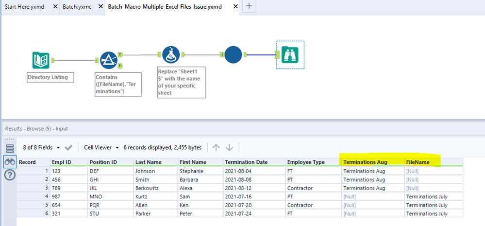Click the Termination Date column header
The width and height of the screenshot is (485, 226).
click(x=254, y=162)
